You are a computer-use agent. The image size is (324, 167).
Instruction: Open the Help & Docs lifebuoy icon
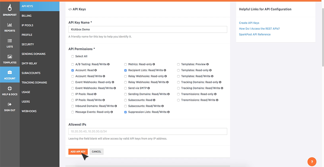point(10,88)
